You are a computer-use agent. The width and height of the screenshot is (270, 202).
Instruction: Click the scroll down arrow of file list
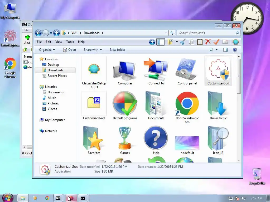coord(239,160)
